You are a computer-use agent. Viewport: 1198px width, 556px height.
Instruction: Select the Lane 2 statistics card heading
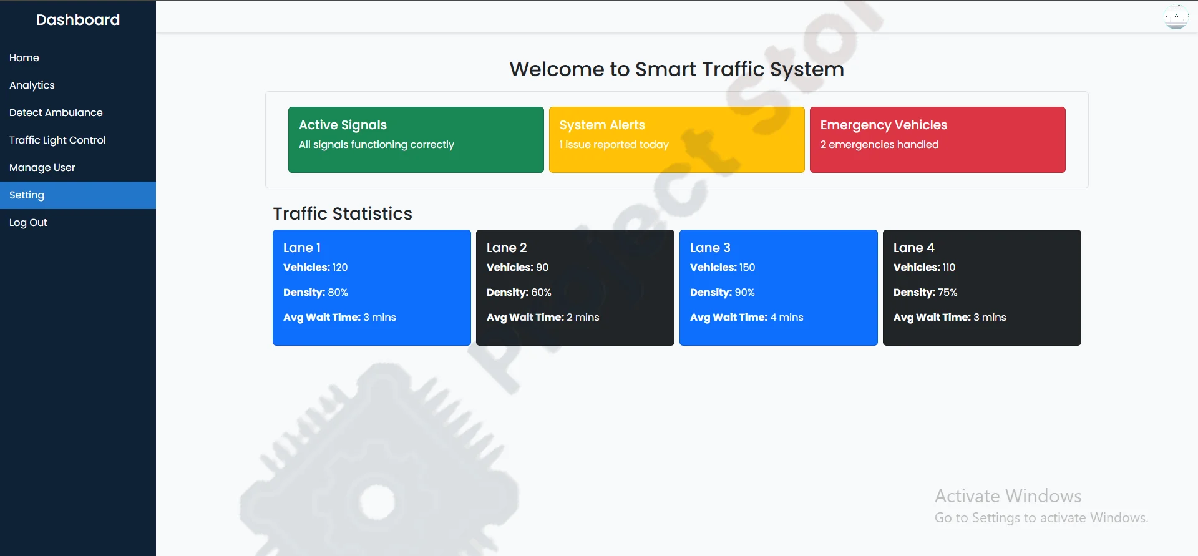(x=507, y=248)
